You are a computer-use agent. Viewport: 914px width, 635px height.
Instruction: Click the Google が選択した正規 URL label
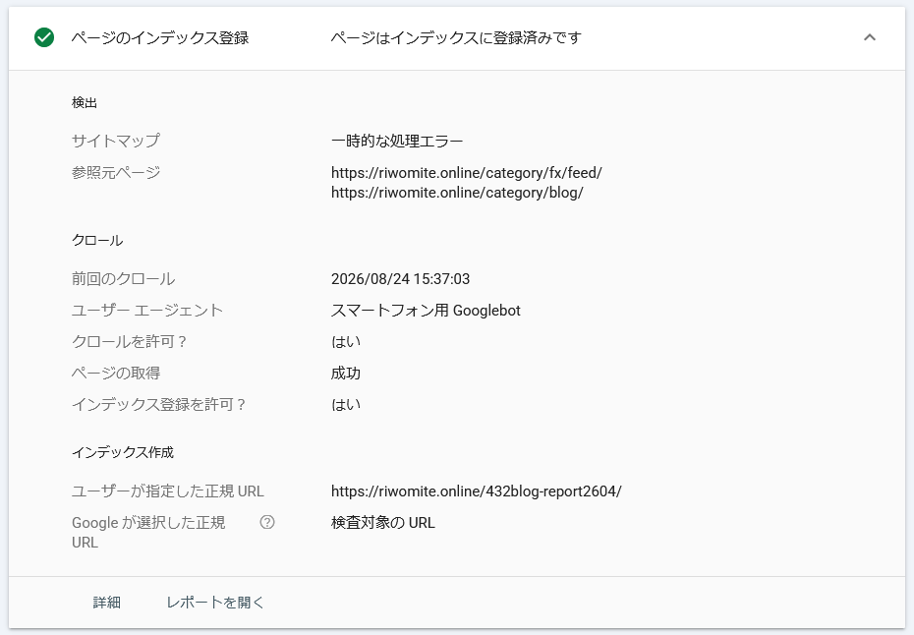tap(148, 533)
